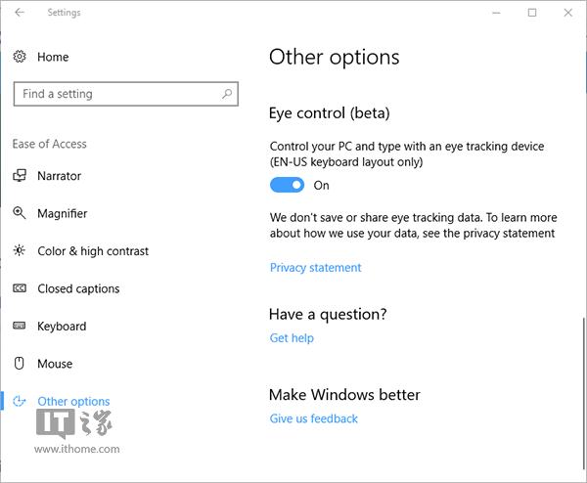Click the Other options icon
Viewport: 587px width, 483px height.
click(x=20, y=401)
